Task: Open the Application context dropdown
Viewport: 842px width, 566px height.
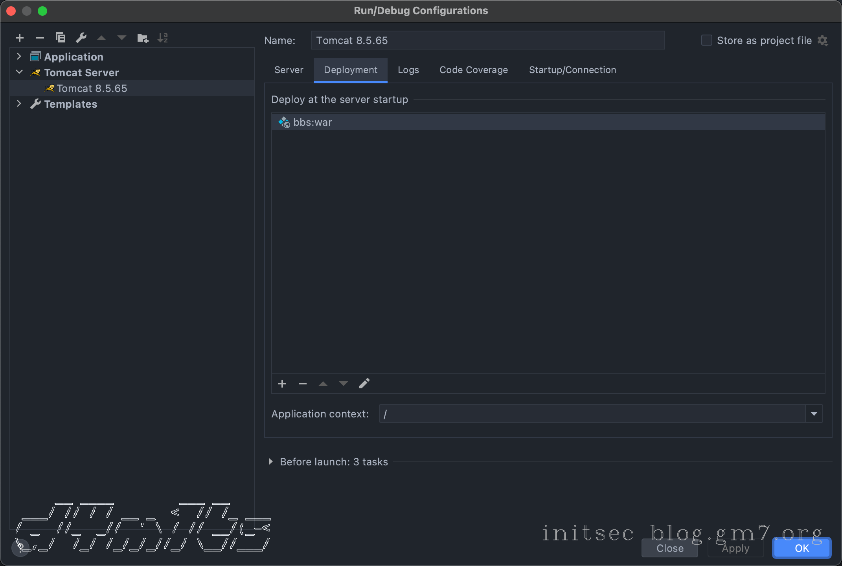Action: [x=814, y=414]
